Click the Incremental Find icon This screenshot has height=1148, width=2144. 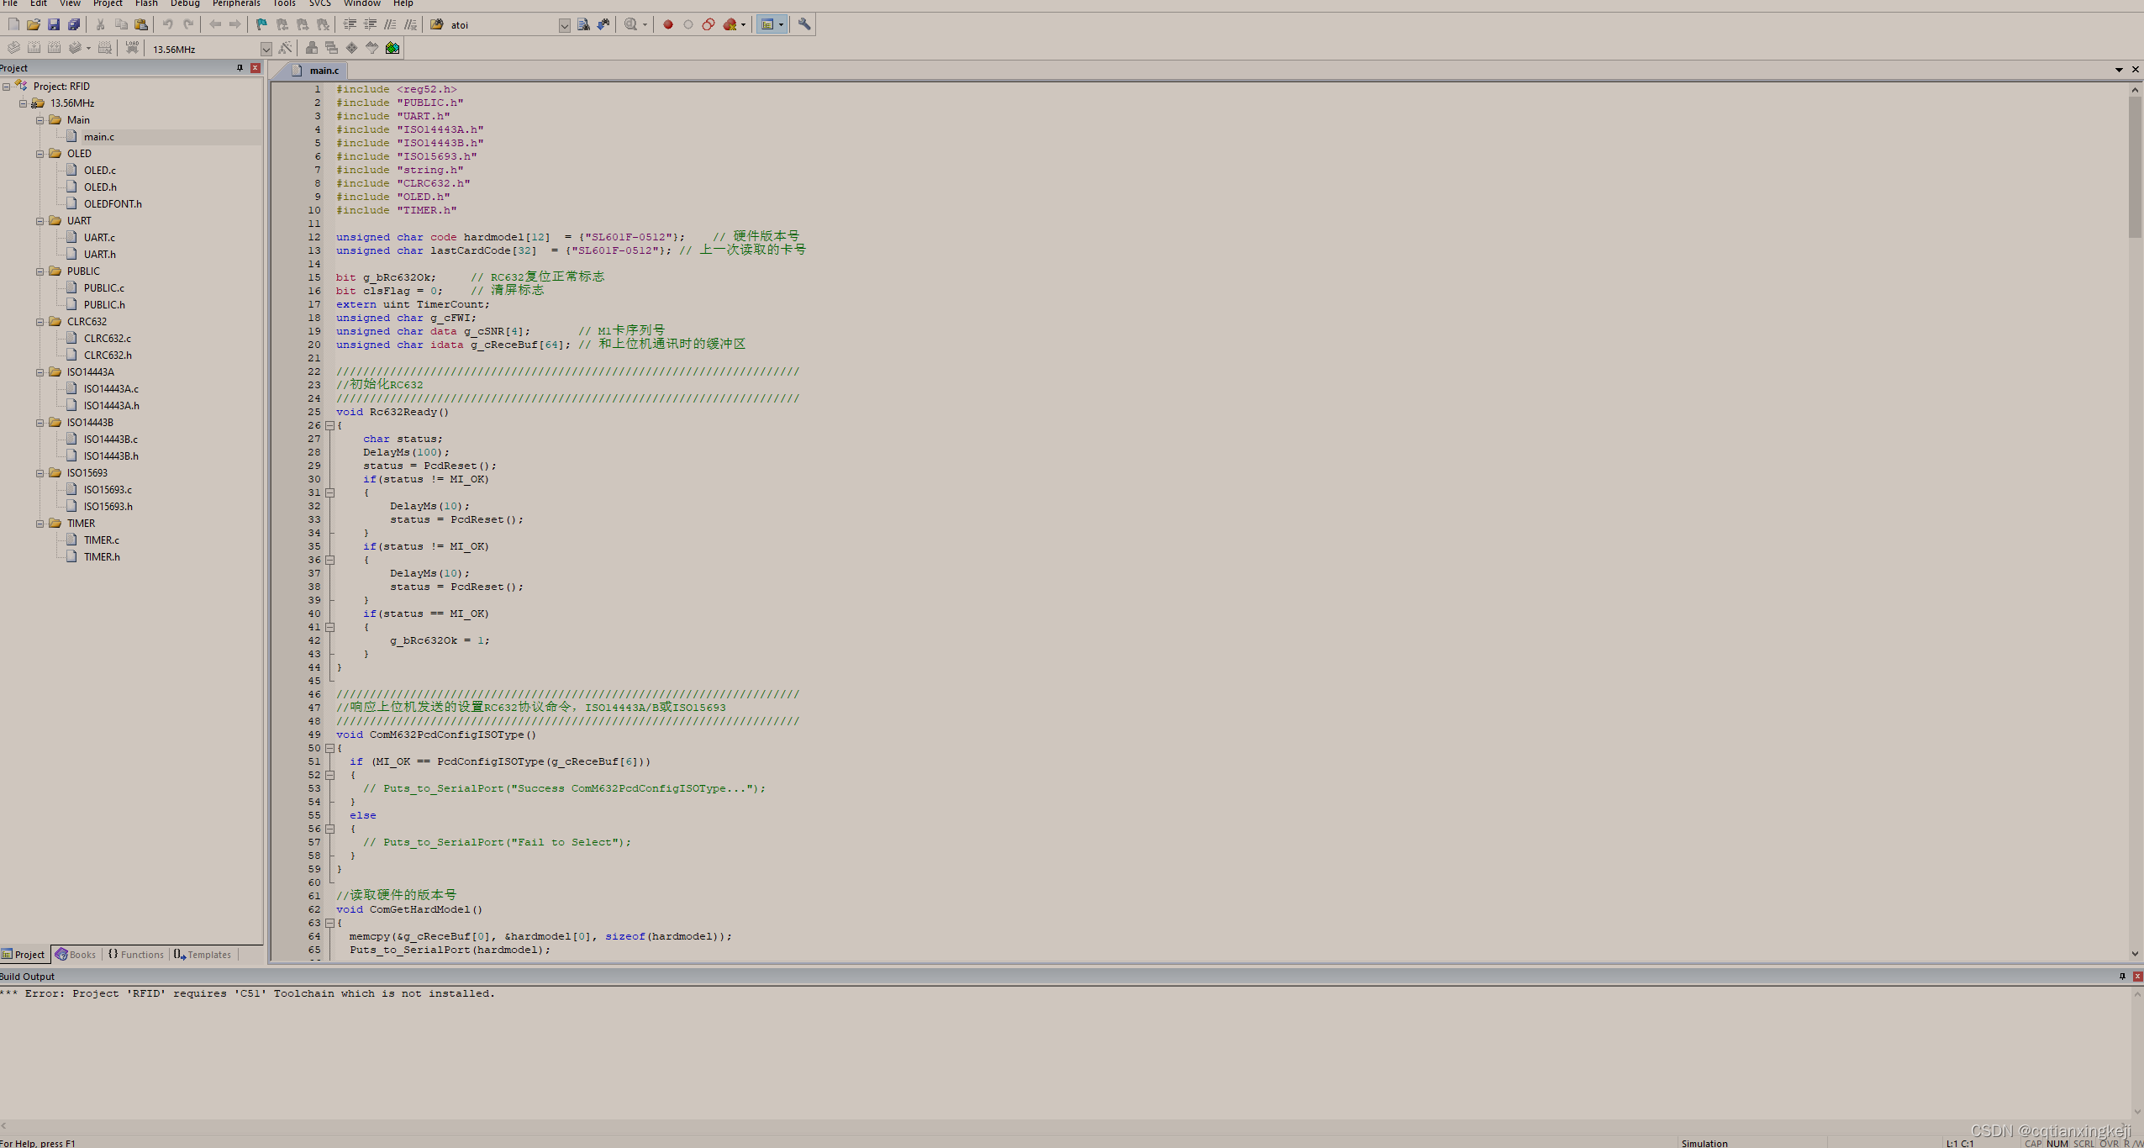tap(603, 24)
